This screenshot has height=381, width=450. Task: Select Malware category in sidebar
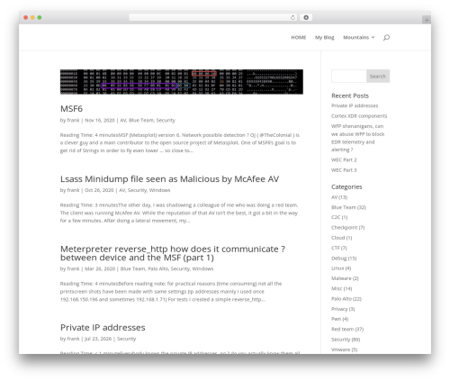pos(341,278)
